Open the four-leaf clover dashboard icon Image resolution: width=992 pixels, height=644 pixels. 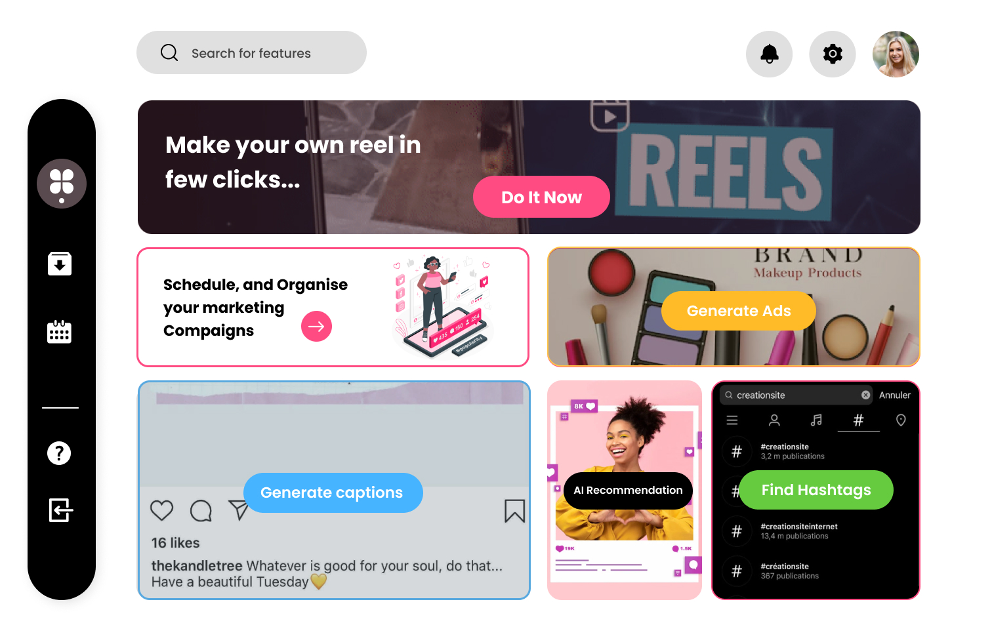click(62, 184)
